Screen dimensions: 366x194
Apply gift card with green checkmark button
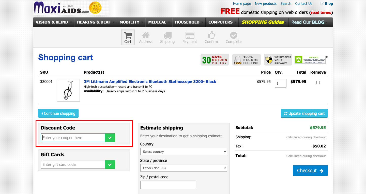110,164
